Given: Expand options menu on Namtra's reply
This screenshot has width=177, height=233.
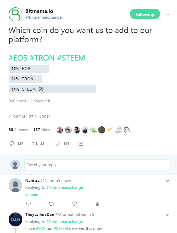Looking at the screenshot, I should [168, 181].
